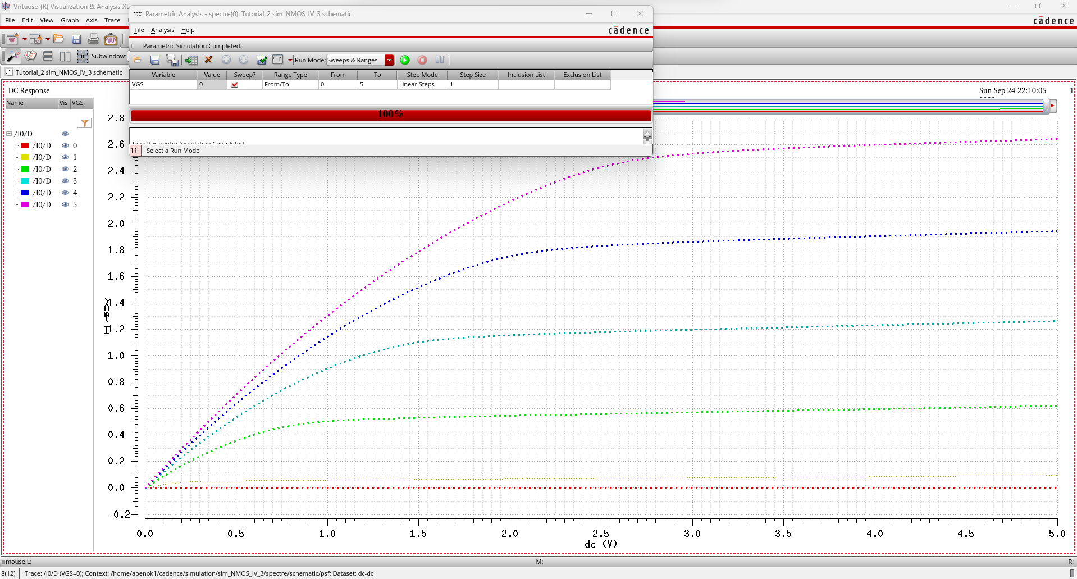Click the magenta swatch for VGS 5
The width and height of the screenshot is (1077, 579).
(x=25, y=204)
